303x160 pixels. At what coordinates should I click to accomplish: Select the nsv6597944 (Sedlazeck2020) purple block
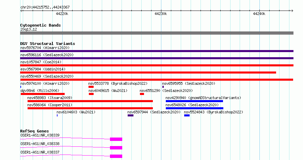tap(131, 115)
